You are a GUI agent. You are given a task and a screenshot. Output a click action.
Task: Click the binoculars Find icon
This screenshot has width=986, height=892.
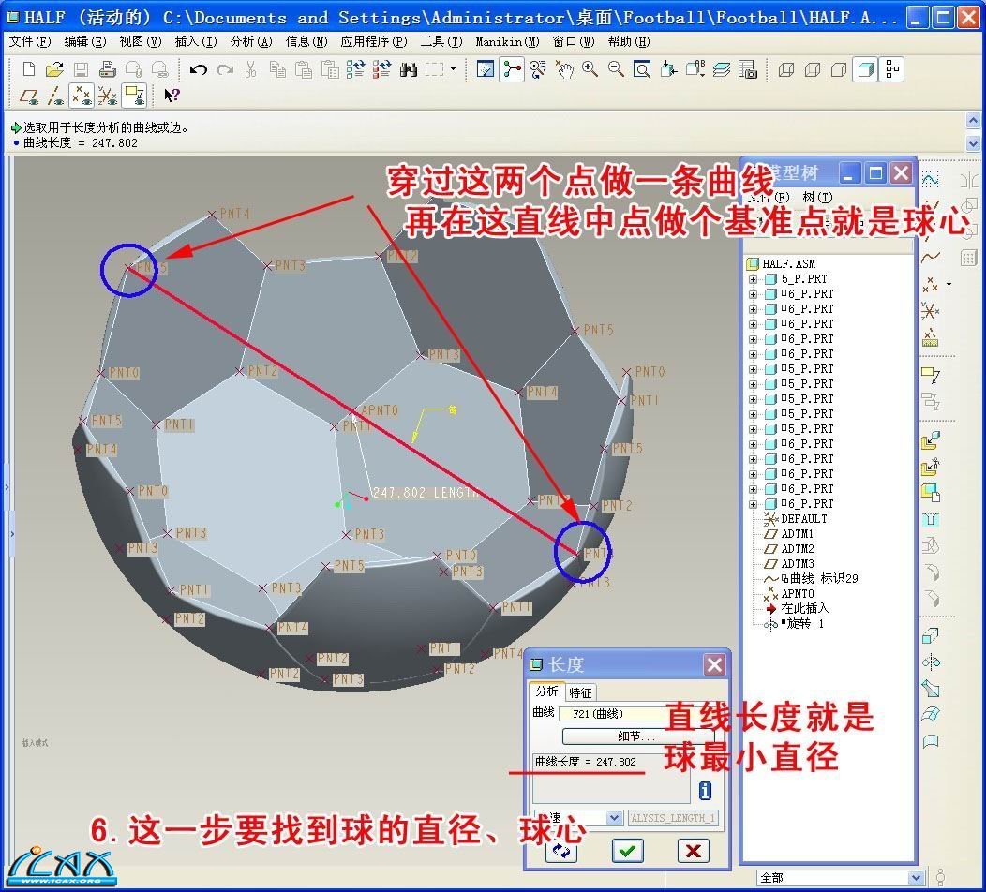(x=408, y=69)
